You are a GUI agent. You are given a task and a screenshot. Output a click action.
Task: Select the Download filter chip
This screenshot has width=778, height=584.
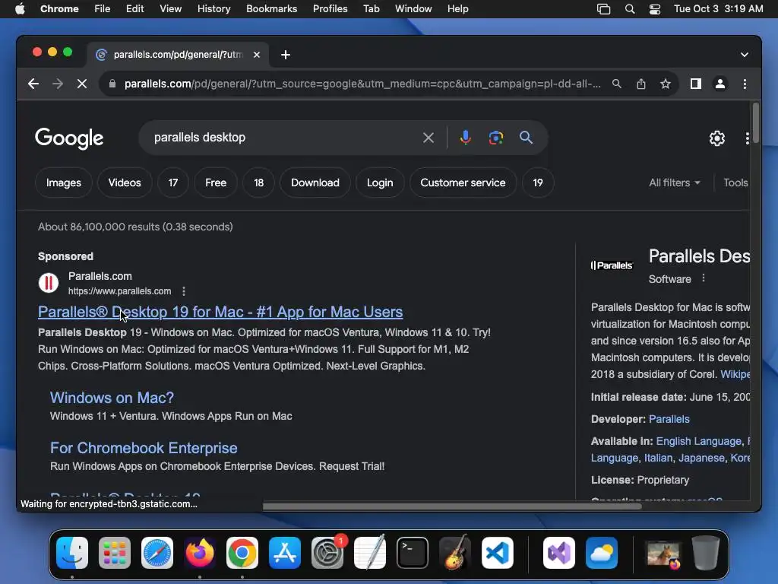[315, 182]
